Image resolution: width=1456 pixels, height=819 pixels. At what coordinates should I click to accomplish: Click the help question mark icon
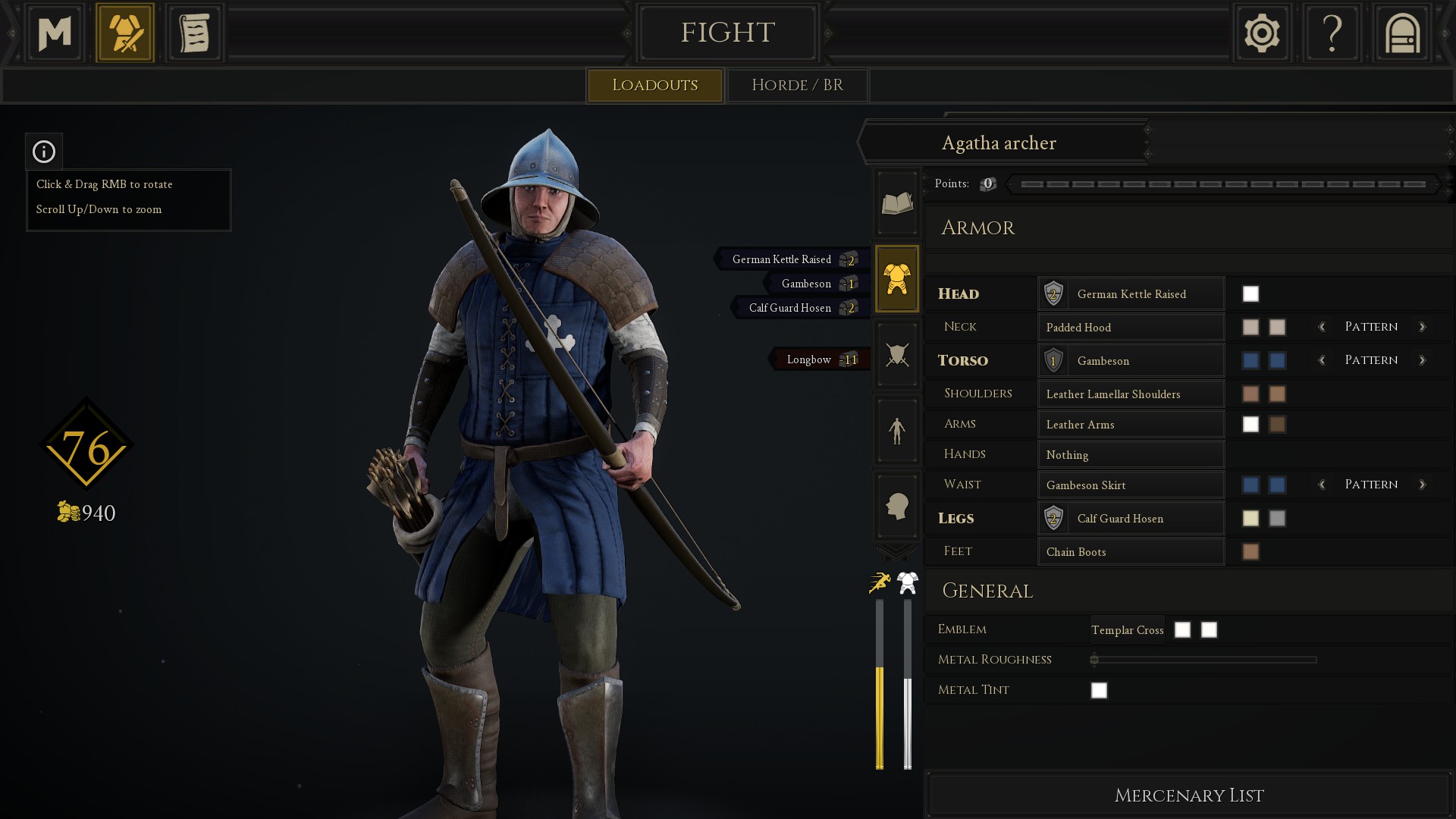1332,33
